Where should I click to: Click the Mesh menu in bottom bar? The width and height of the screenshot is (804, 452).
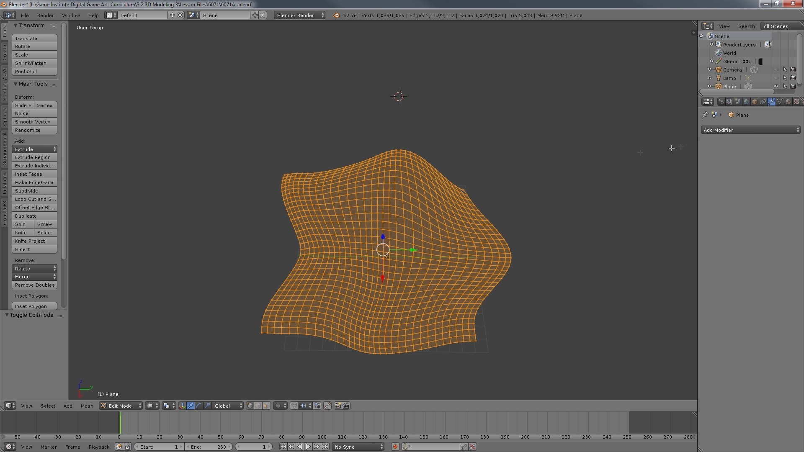pyautogui.click(x=86, y=406)
